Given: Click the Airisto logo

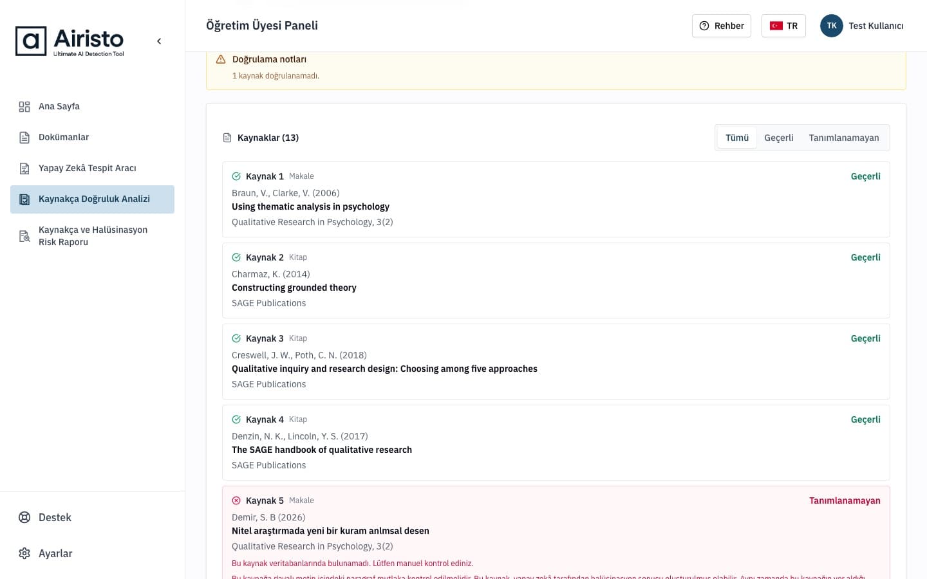Looking at the screenshot, I should click(x=70, y=41).
